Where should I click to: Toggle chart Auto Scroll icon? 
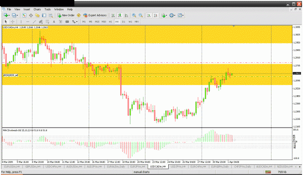[x=149, y=15]
